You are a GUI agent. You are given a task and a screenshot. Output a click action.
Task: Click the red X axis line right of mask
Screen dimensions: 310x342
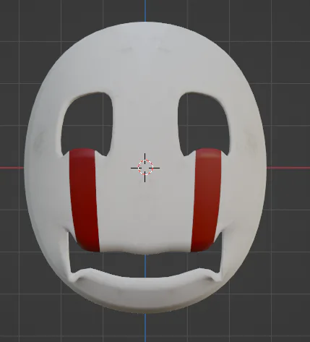click(288, 168)
